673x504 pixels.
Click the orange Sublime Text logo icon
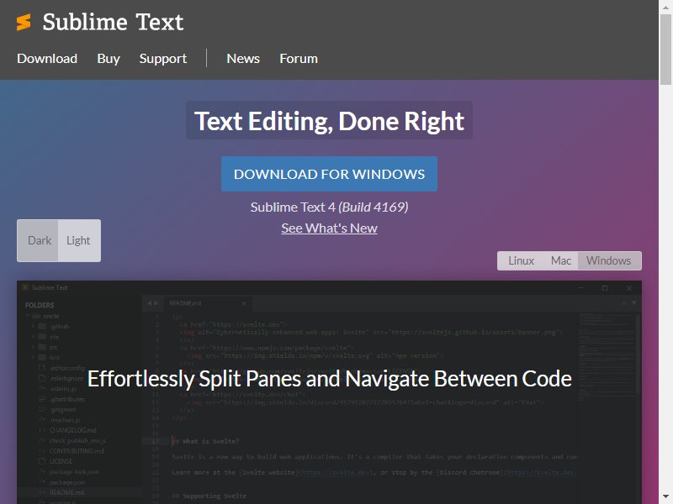coord(24,23)
